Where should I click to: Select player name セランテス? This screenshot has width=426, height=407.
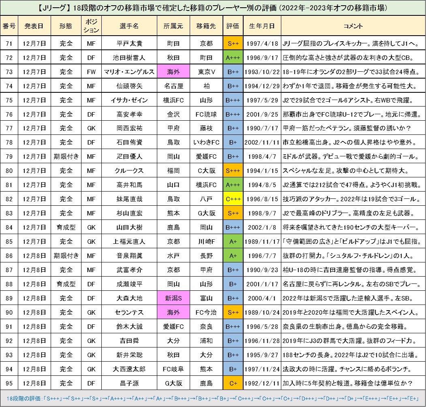[x=129, y=313]
